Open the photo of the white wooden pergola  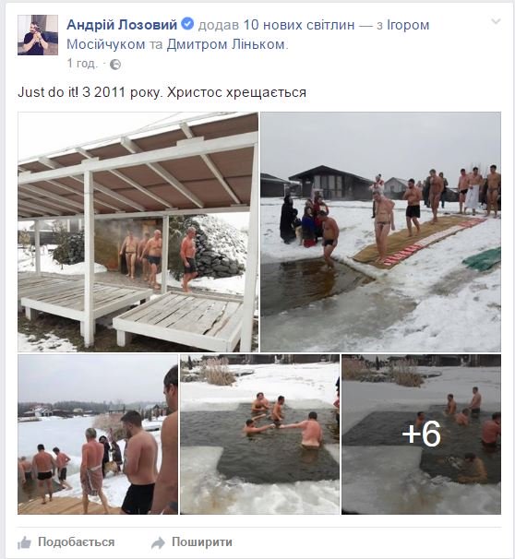[138, 232]
